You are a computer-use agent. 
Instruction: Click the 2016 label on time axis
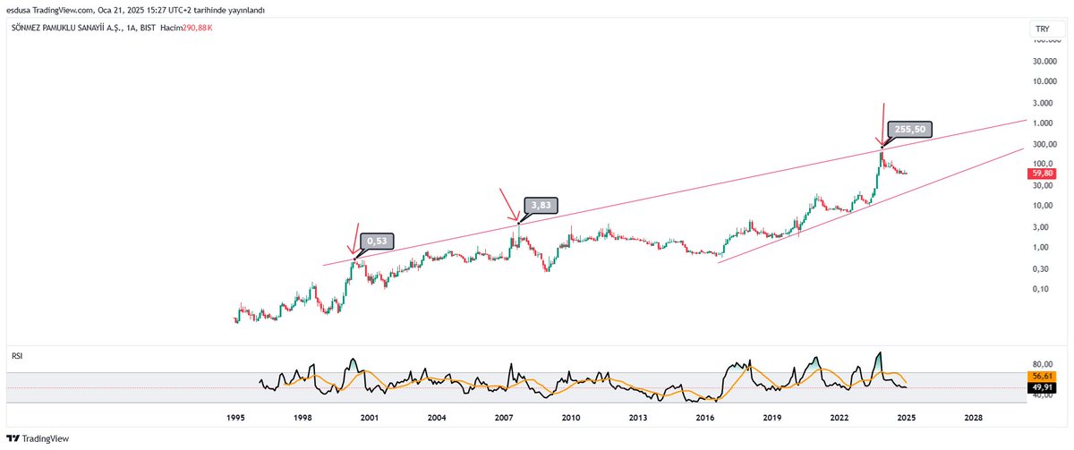coord(705,418)
